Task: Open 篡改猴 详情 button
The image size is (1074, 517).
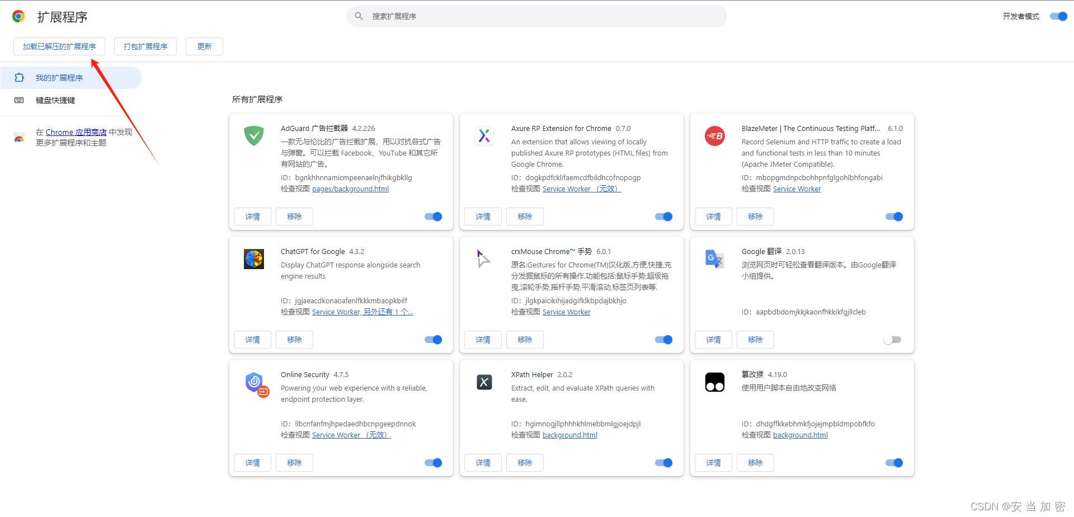Action: click(713, 463)
